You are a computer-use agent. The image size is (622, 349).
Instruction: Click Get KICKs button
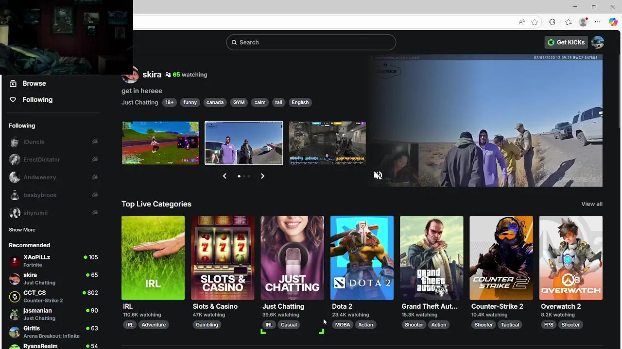click(x=566, y=42)
